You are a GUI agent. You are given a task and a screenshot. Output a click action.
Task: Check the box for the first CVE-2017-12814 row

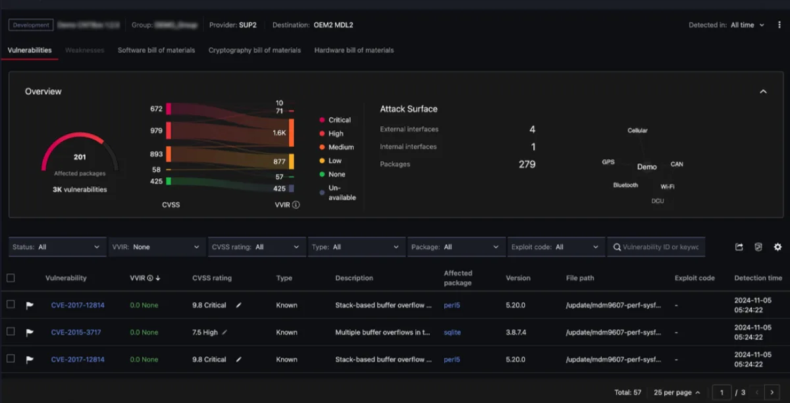tap(11, 304)
